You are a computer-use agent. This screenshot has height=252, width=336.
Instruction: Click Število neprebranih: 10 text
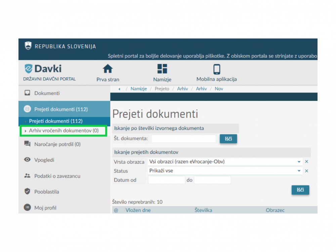[x=137, y=202]
